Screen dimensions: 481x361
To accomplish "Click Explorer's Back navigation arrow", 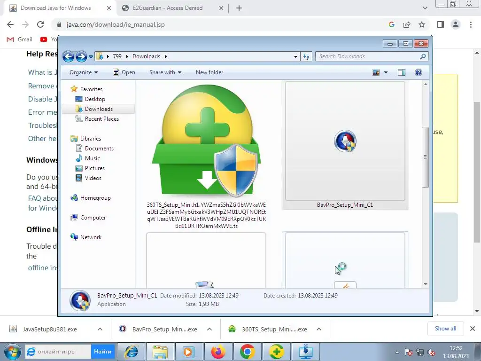I will (x=68, y=56).
